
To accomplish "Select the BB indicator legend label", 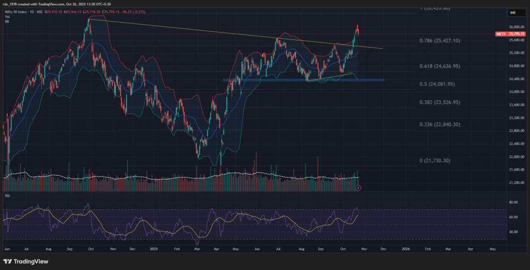I will click(x=6, y=21).
